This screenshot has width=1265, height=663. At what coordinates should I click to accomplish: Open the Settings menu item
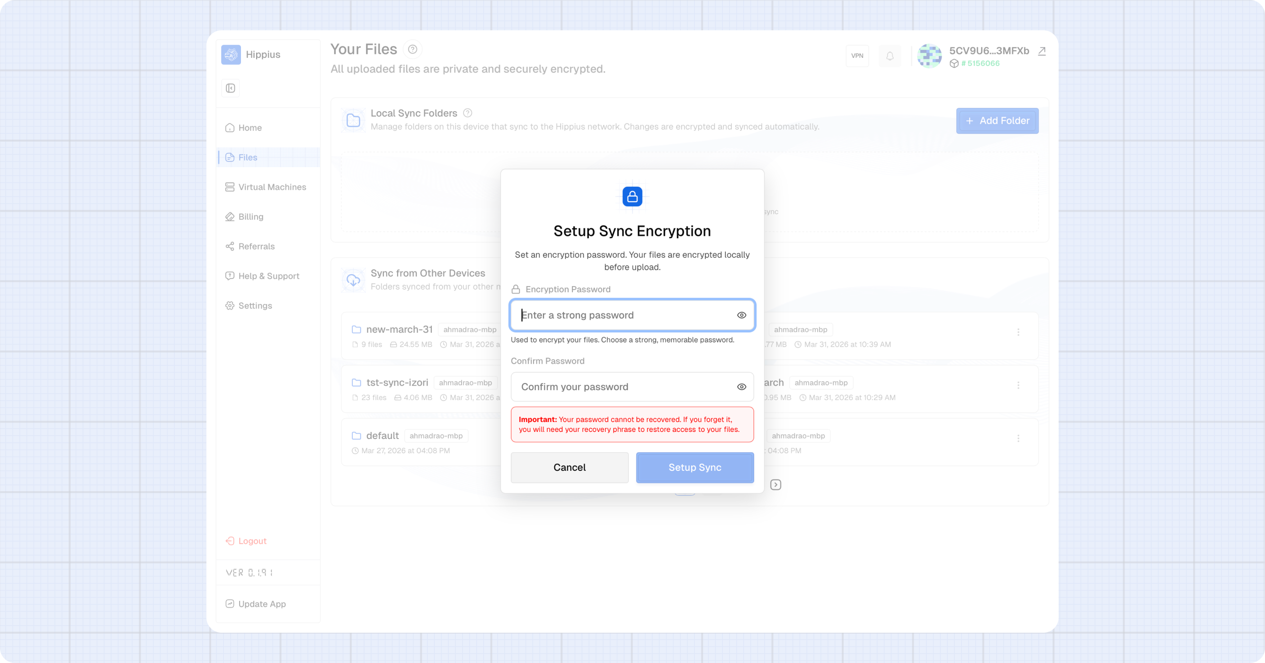tap(255, 305)
